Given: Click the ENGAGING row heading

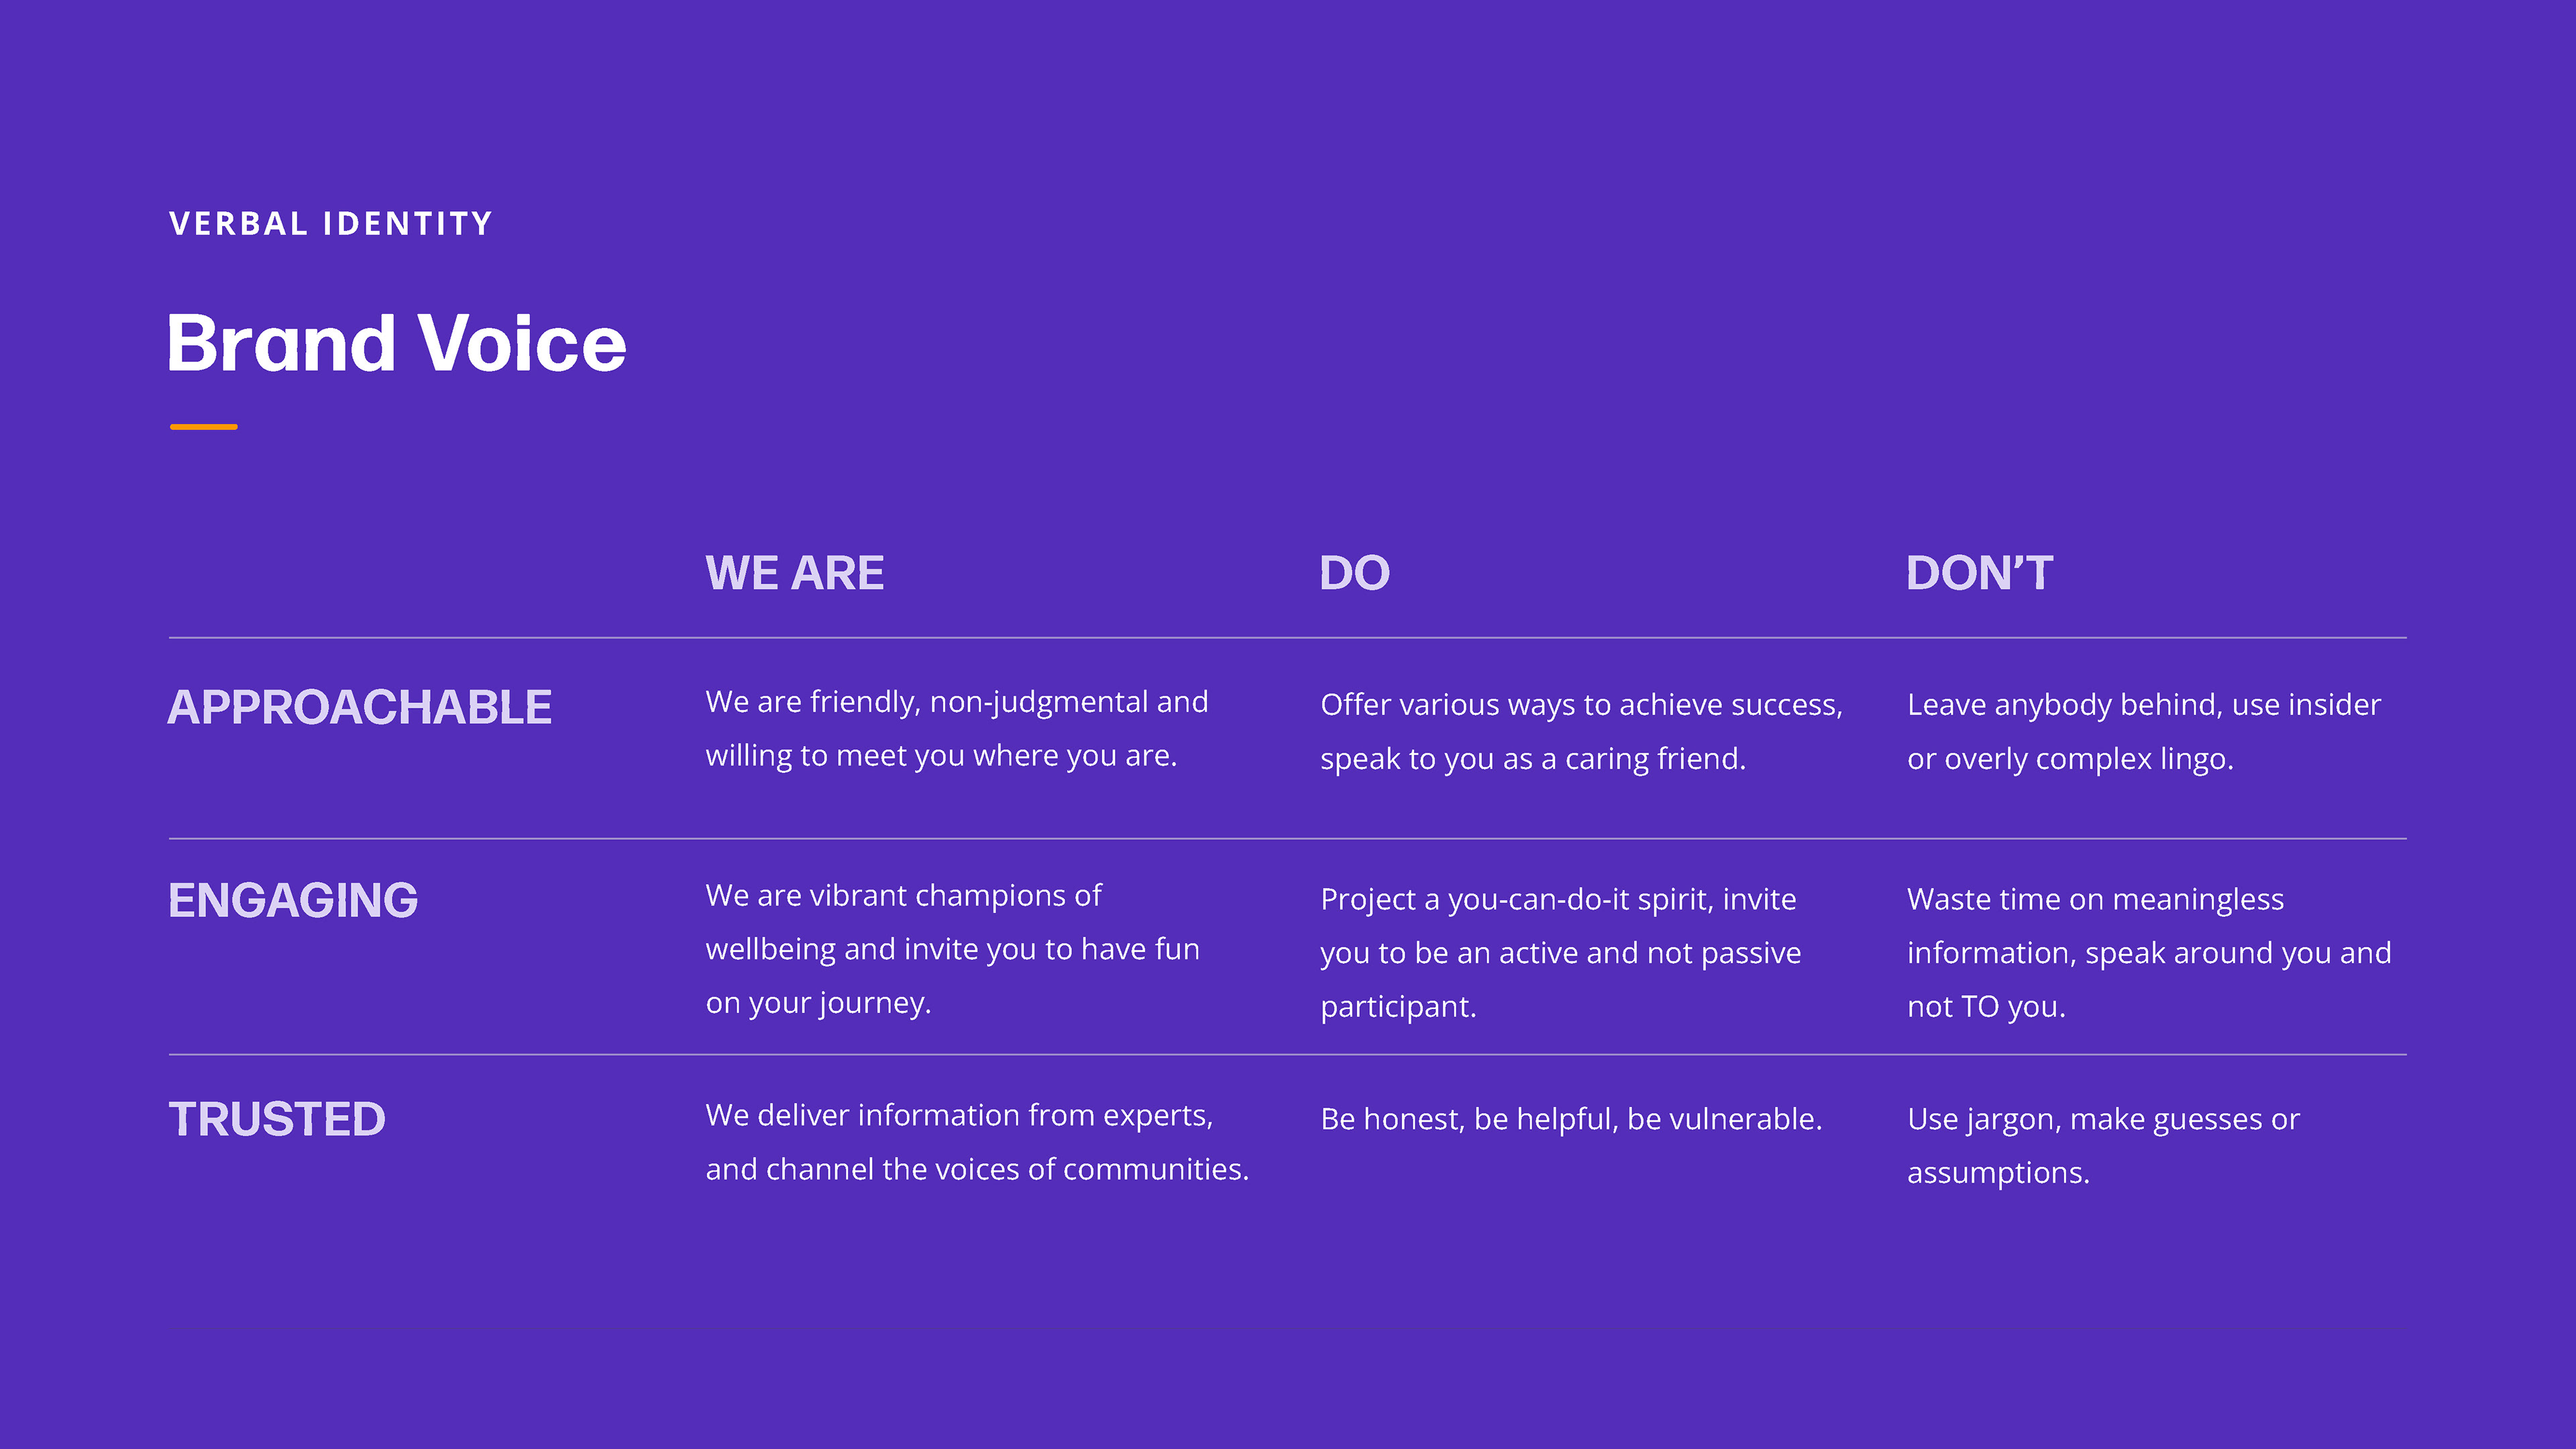Looking at the screenshot, I should click(293, 900).
